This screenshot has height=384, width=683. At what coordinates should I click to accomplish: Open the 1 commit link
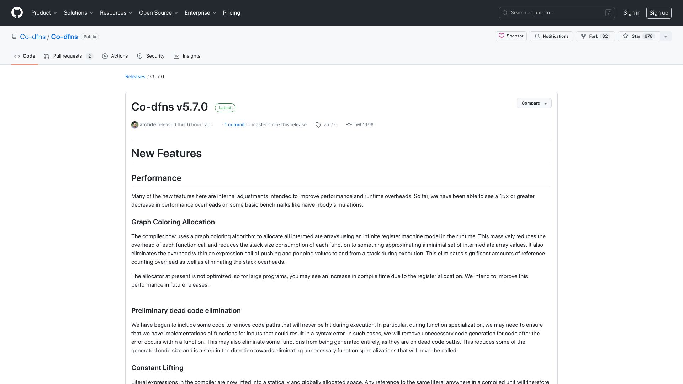point(234,125)
